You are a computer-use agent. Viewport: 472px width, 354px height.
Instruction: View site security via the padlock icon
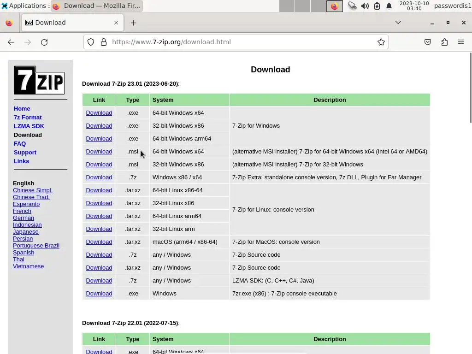click(104, 42)
